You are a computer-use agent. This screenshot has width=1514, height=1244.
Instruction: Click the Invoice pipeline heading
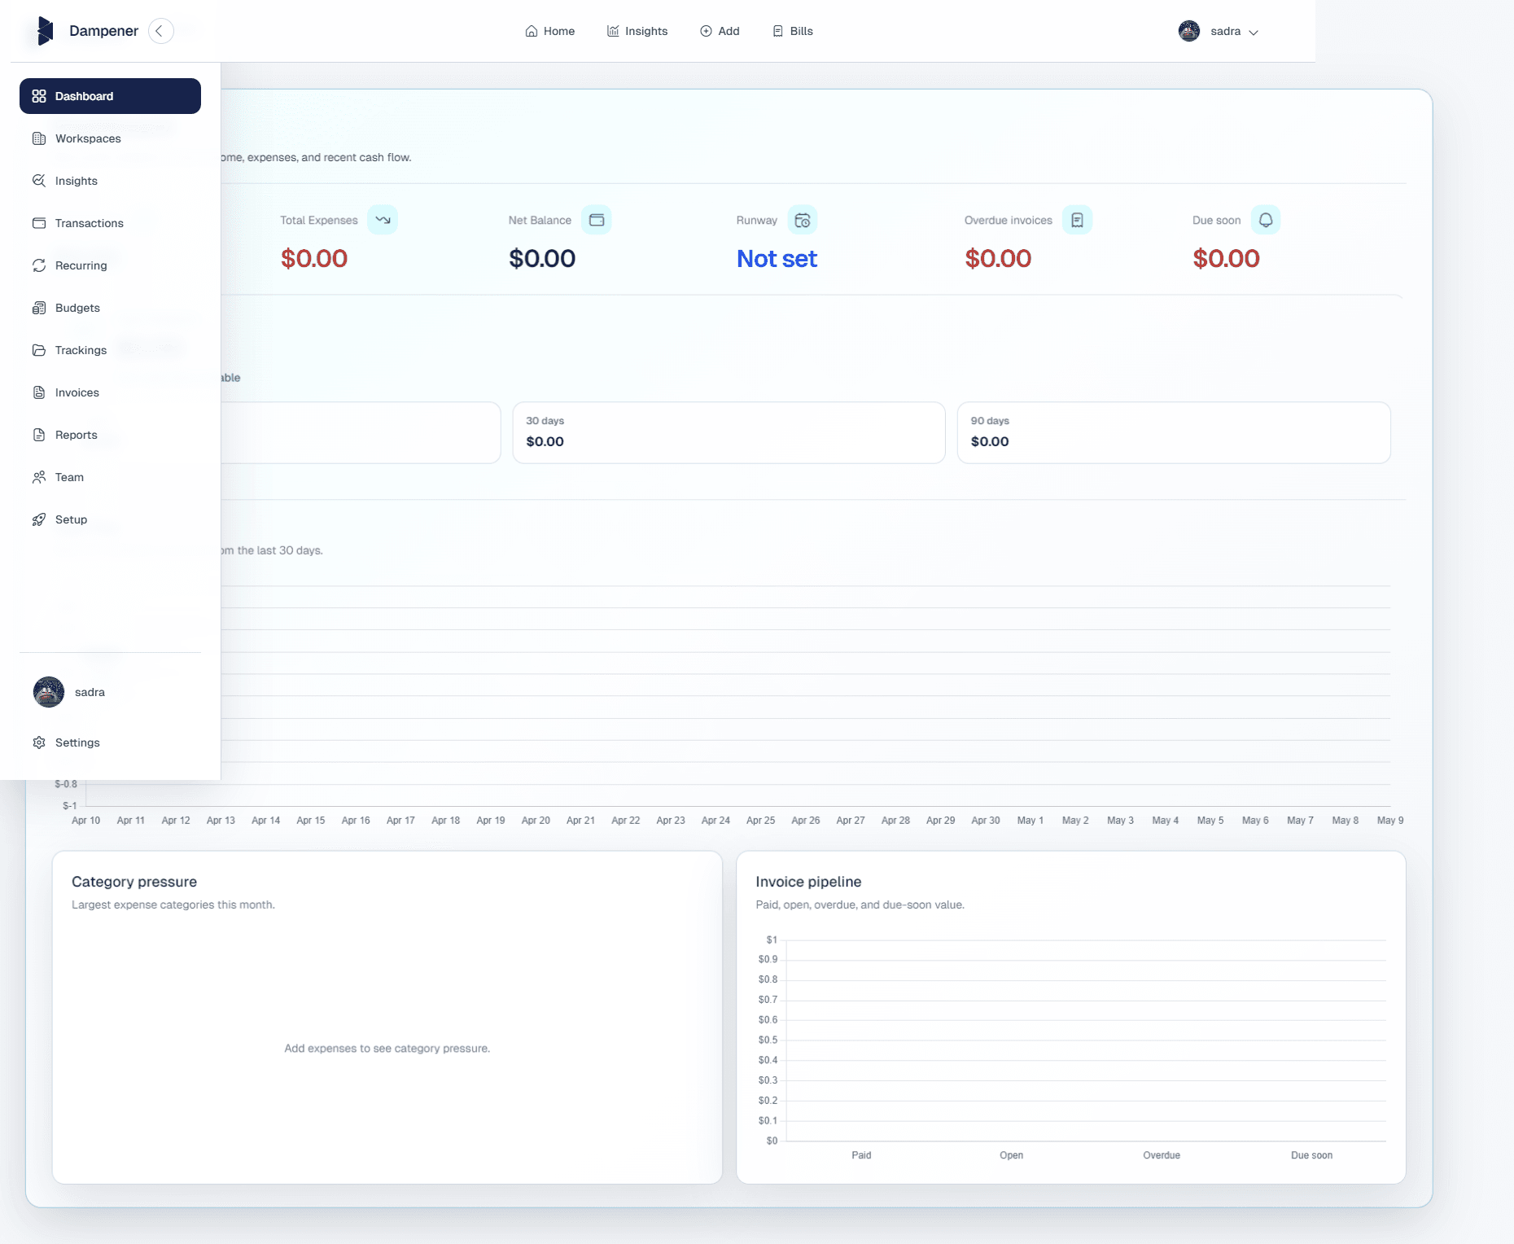coord(808,882)
